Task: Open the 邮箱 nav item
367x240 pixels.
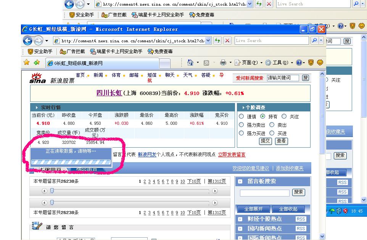Action: tap(134, 75)
